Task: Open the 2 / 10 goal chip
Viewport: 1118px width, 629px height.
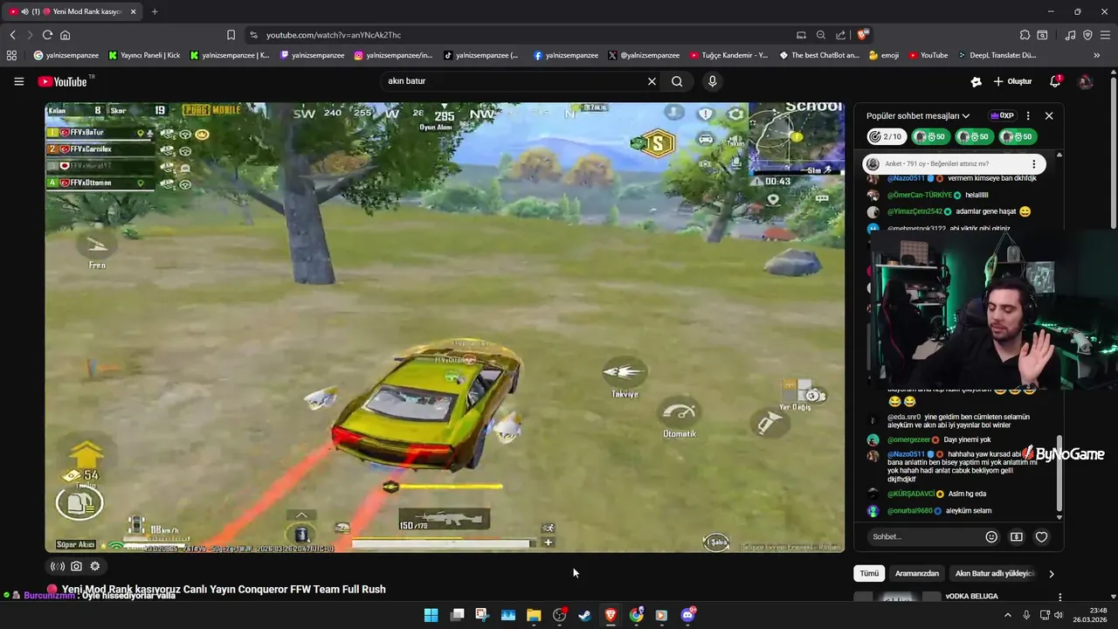Action: [x=887, y=136]
